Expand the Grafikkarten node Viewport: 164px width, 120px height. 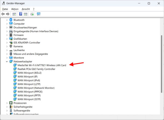pyautogui.click(x=7, y=39)
